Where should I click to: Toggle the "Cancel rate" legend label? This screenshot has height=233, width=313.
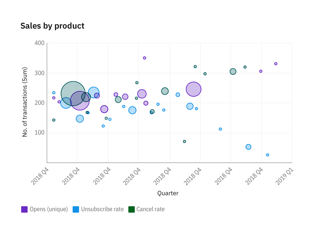[151, 209]
